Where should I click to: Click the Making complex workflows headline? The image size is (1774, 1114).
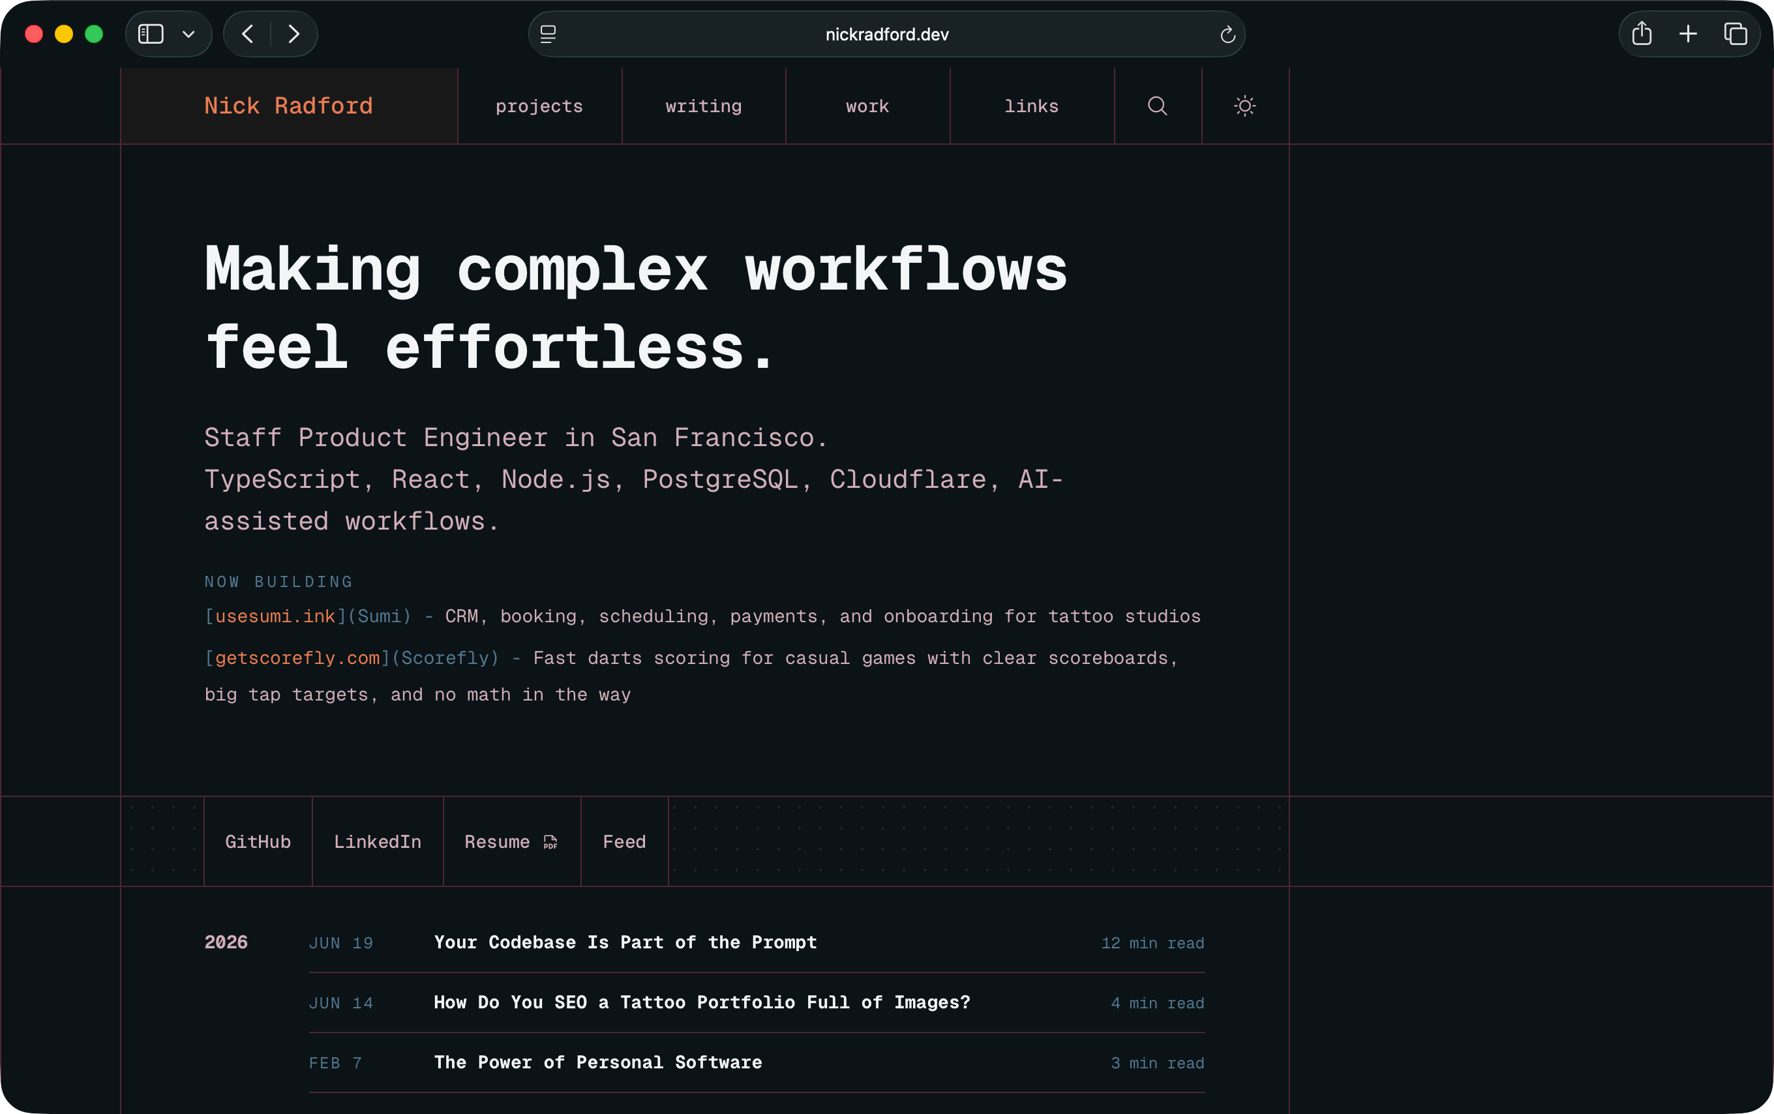636,308
